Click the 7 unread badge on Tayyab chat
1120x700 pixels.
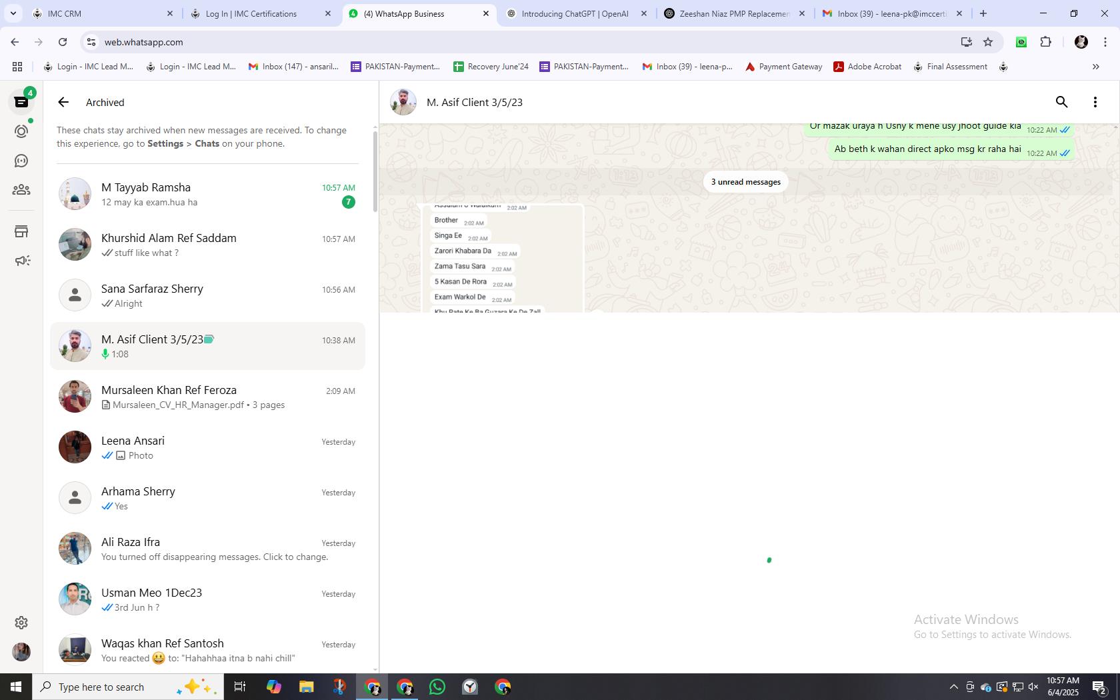[x=349, y=202]
